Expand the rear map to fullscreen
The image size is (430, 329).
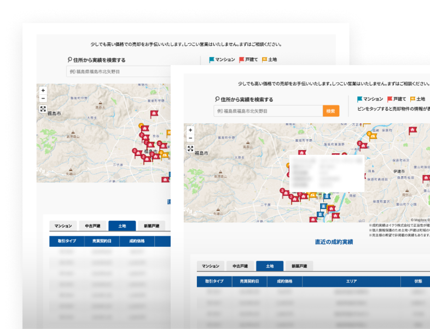43,108
